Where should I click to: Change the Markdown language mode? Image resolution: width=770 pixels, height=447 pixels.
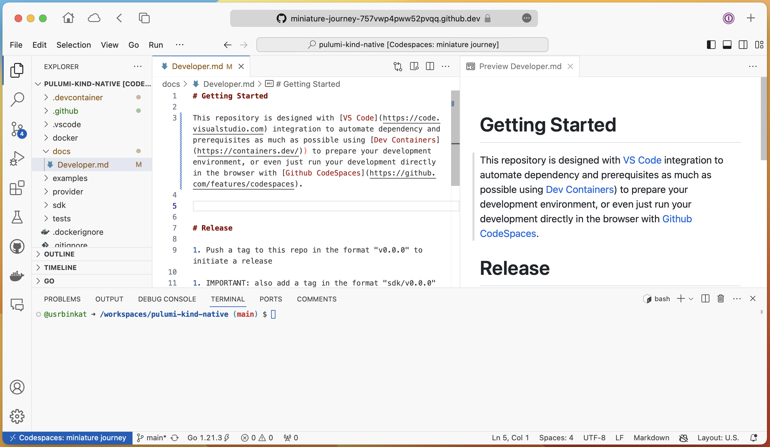coord(651,438)
